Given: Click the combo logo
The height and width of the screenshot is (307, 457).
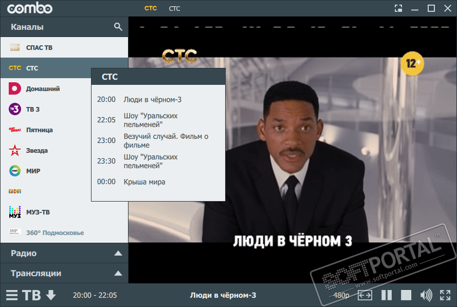Looking at the screenshot, I should click(30, 8).
